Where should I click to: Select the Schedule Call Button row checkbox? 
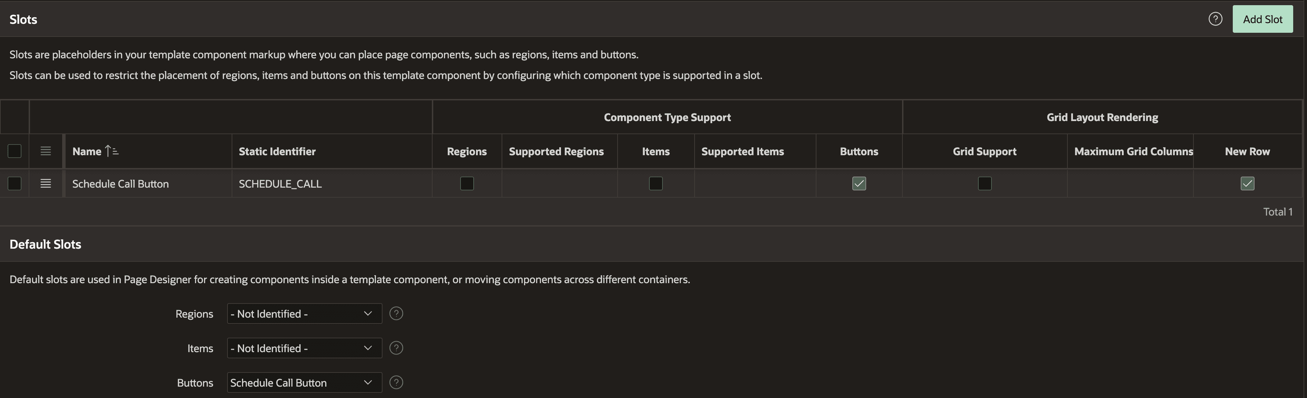[x=14, y=183]
